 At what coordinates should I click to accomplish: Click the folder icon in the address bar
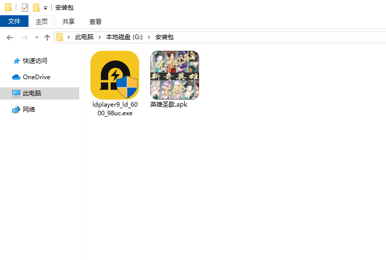[x=59, y=37]
